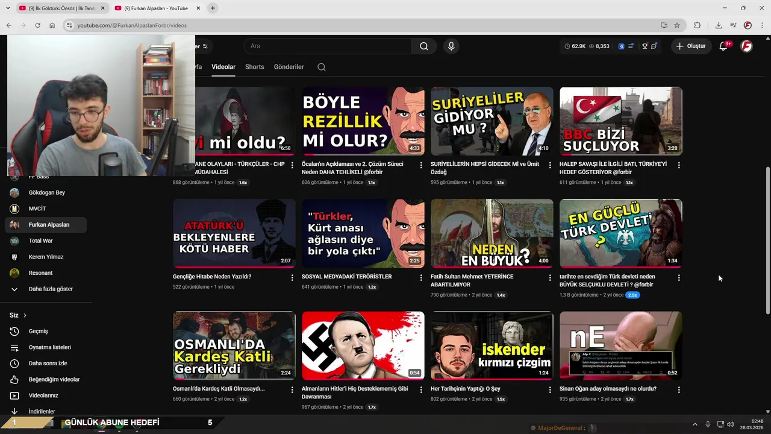Expand the Siz section chevron
771x434 pixels.
point(25,315)
